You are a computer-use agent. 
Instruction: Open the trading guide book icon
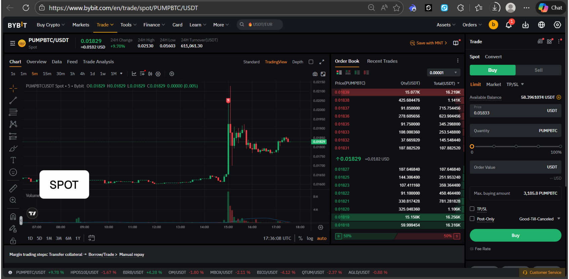pyautogui.click(x=456, y=43)
